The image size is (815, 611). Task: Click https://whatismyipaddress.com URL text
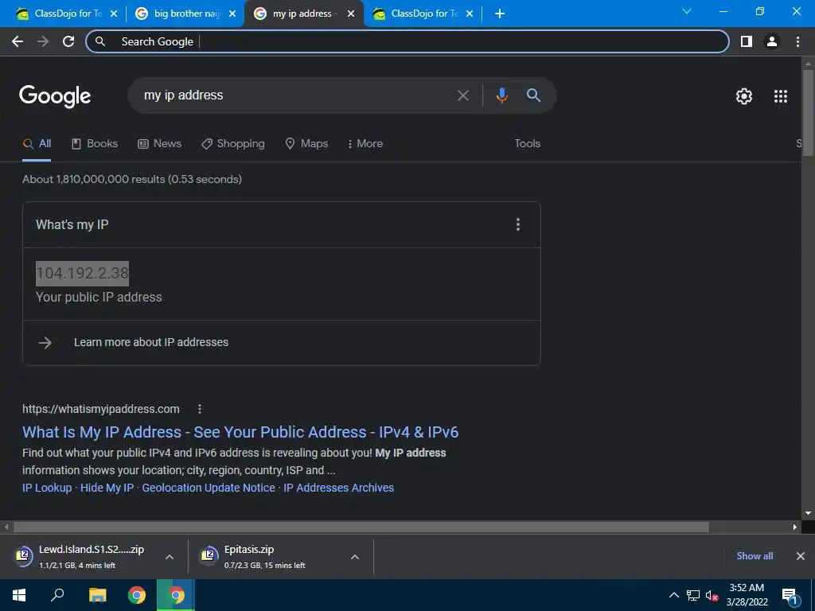[x=101, y=410]
